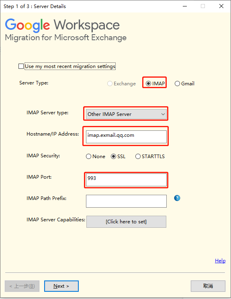
Task: Select the Gmail server type radio
Action: pyautogui.click(x=177, y=84)
